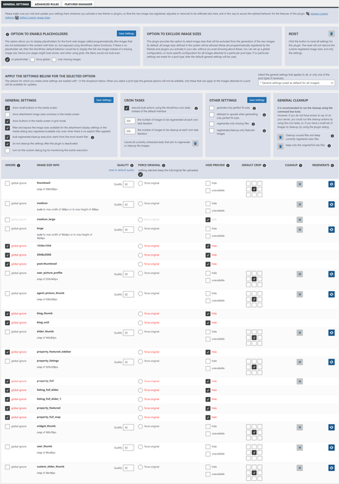This screenshot has height=484, width=339.
Task: Save settings in the Enable Placeholders section
Action: [126, 33]
